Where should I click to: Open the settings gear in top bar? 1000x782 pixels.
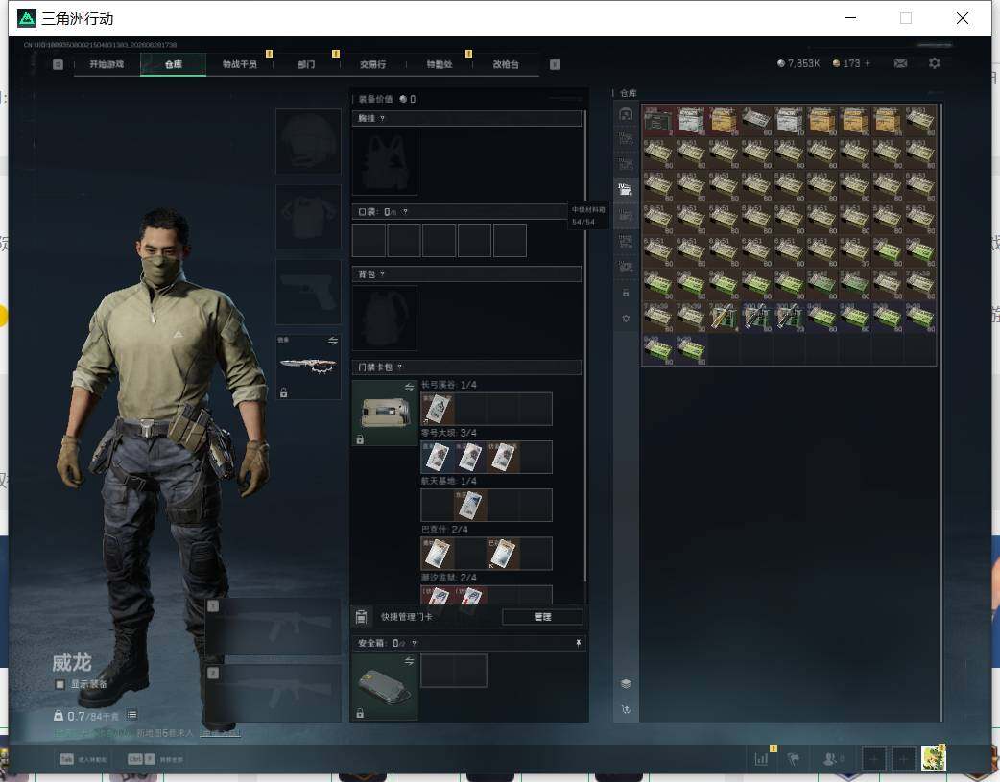[935, 63]
